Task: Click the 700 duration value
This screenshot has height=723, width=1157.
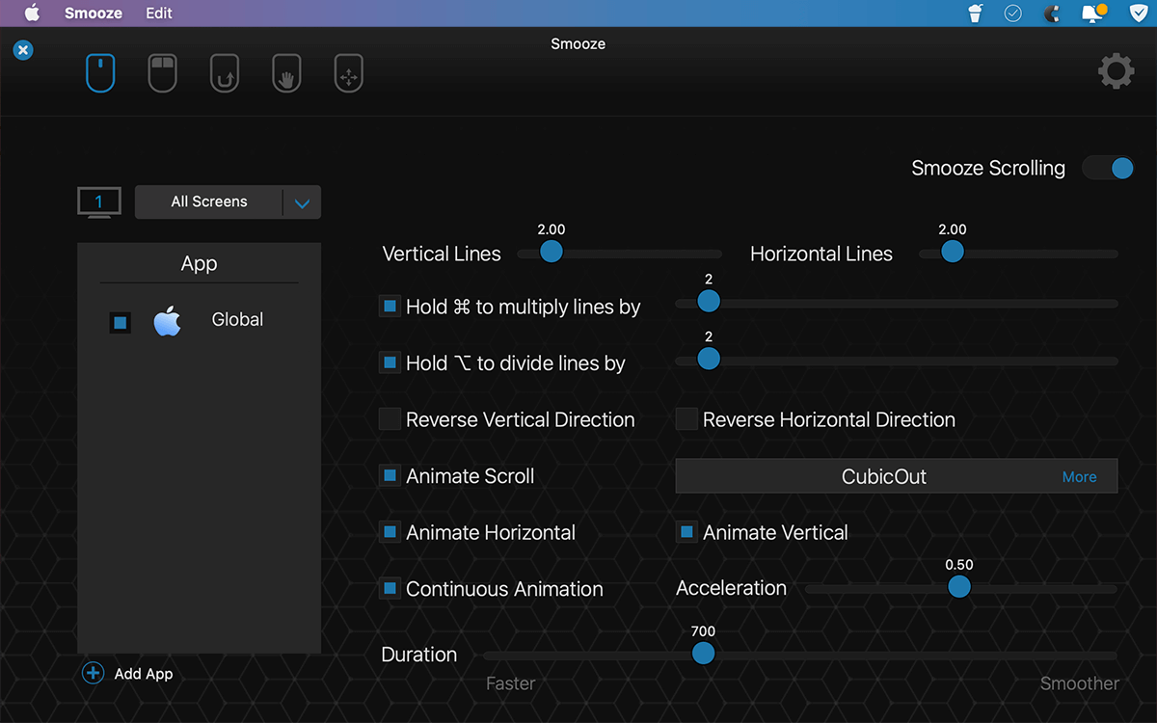Action: click(x=704, y=631)
